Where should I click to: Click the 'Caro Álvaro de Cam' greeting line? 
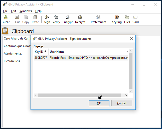click(17, 38)
